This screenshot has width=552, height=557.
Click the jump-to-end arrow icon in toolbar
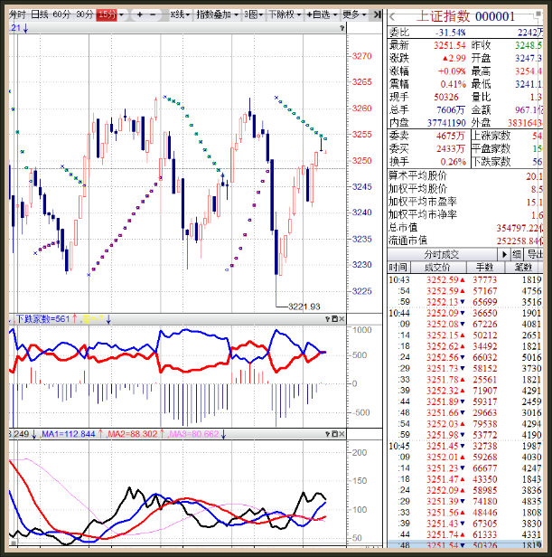(x=378, y=15)
